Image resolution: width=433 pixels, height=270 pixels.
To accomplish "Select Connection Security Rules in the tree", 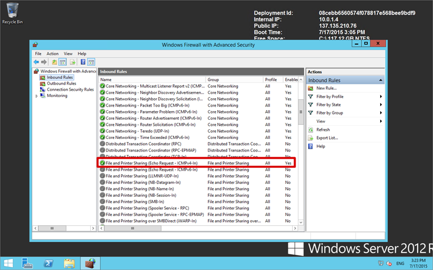I will point(70,90).
